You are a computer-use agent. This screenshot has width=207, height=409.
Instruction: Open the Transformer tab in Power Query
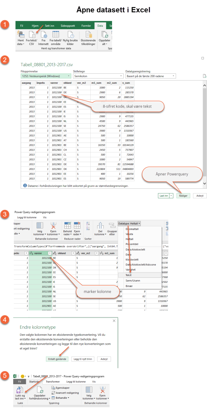(x=53, y=382)
